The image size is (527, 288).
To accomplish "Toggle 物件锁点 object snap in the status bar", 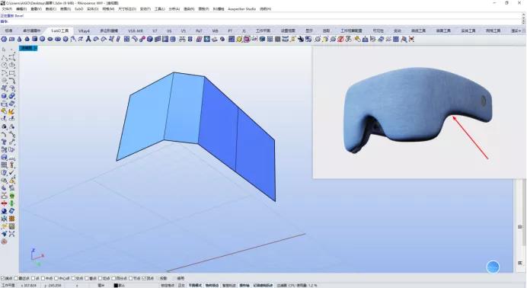I will 212,285.
